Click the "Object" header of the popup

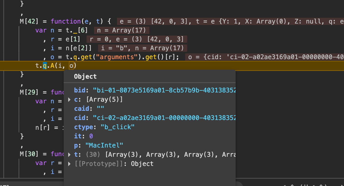(x=85, y=76)
